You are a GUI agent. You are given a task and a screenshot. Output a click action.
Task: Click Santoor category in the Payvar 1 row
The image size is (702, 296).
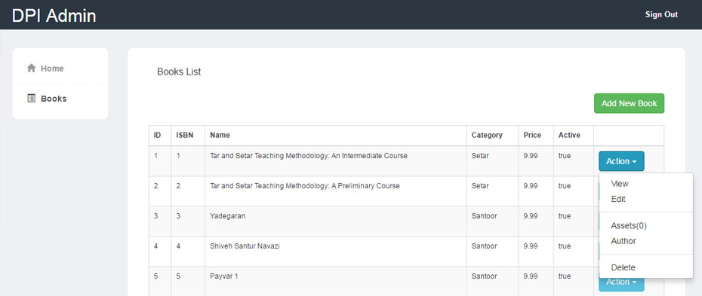484,276
